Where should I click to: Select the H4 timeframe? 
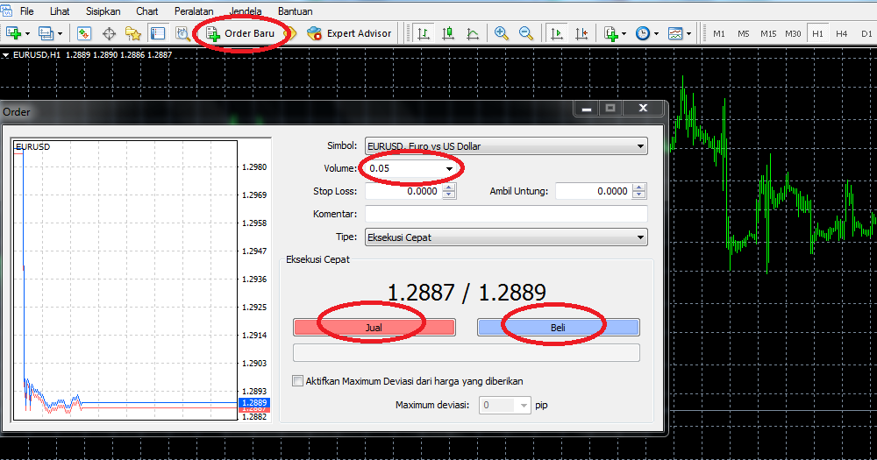click(842, 33)
